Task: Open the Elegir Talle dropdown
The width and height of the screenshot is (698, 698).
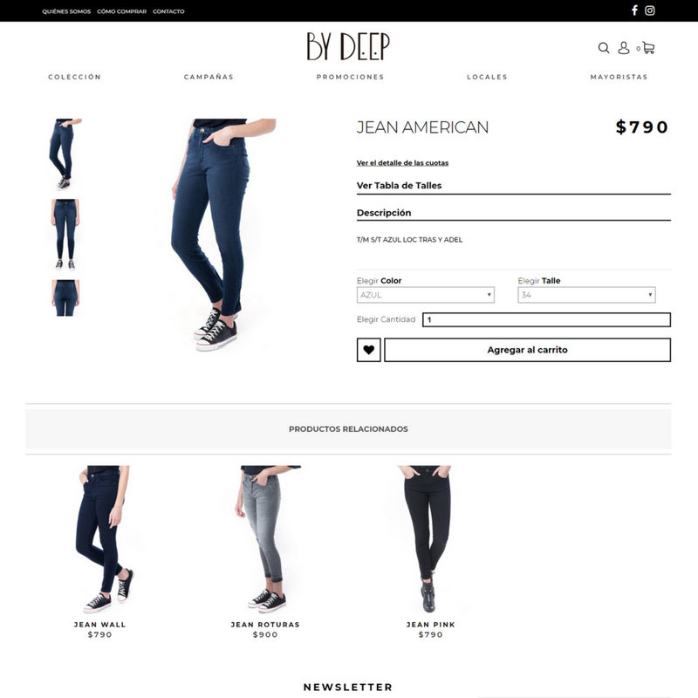Action: click(586, 295)
